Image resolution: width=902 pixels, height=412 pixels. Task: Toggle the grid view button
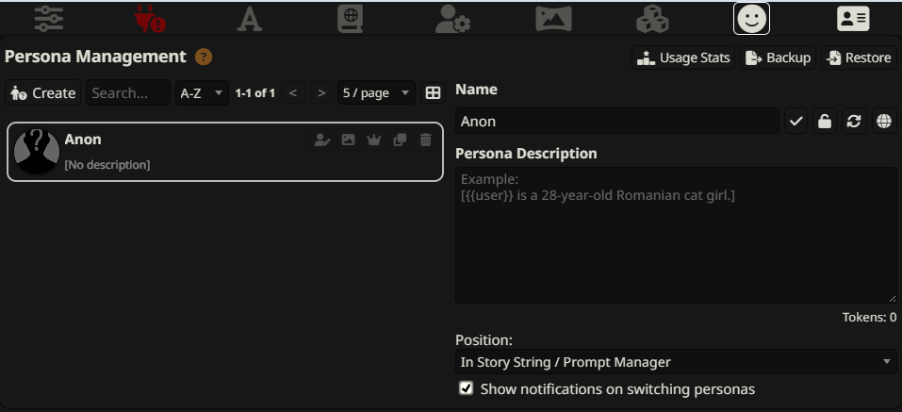tap(433, 92)
